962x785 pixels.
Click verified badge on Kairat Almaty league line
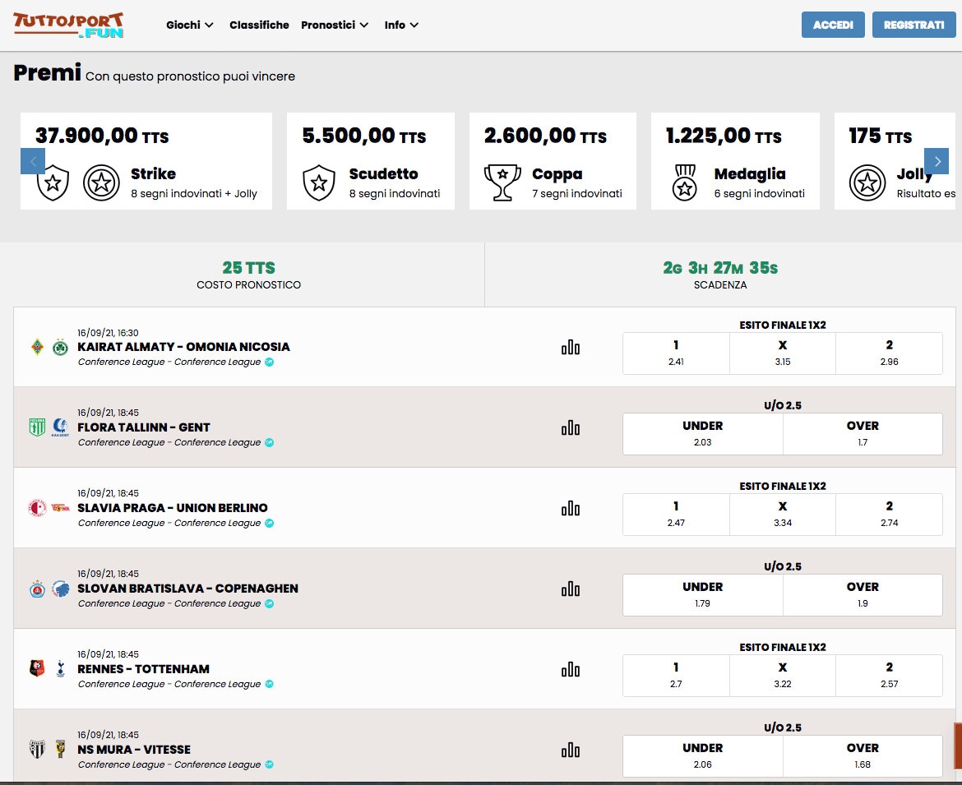[x=270, y=362]
